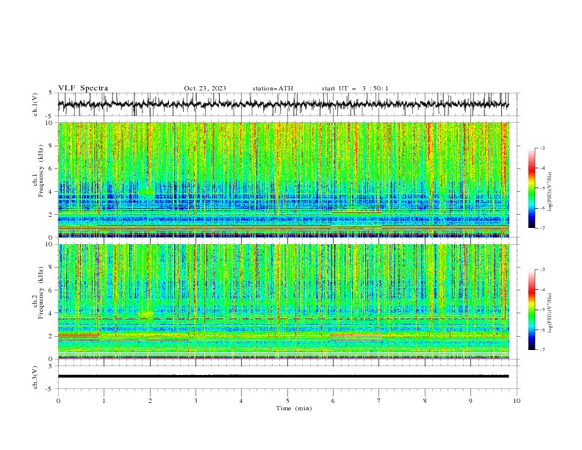Click the ch.1 PSD color bar
582x450 pixels.
(x=532, y=188)
